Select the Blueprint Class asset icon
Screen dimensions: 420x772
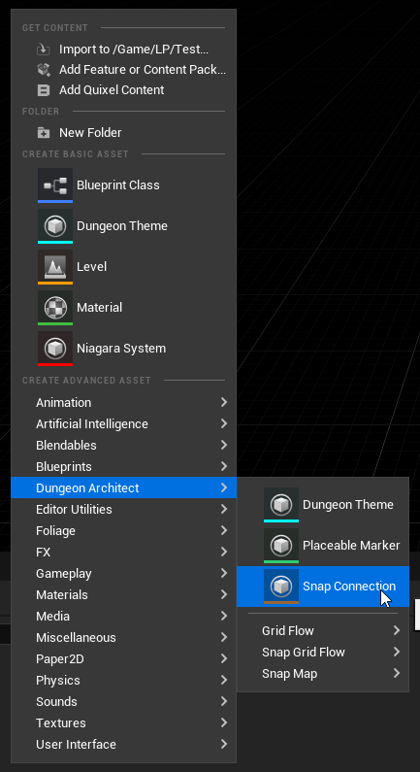pyautogui.click(x=55, y=185)
